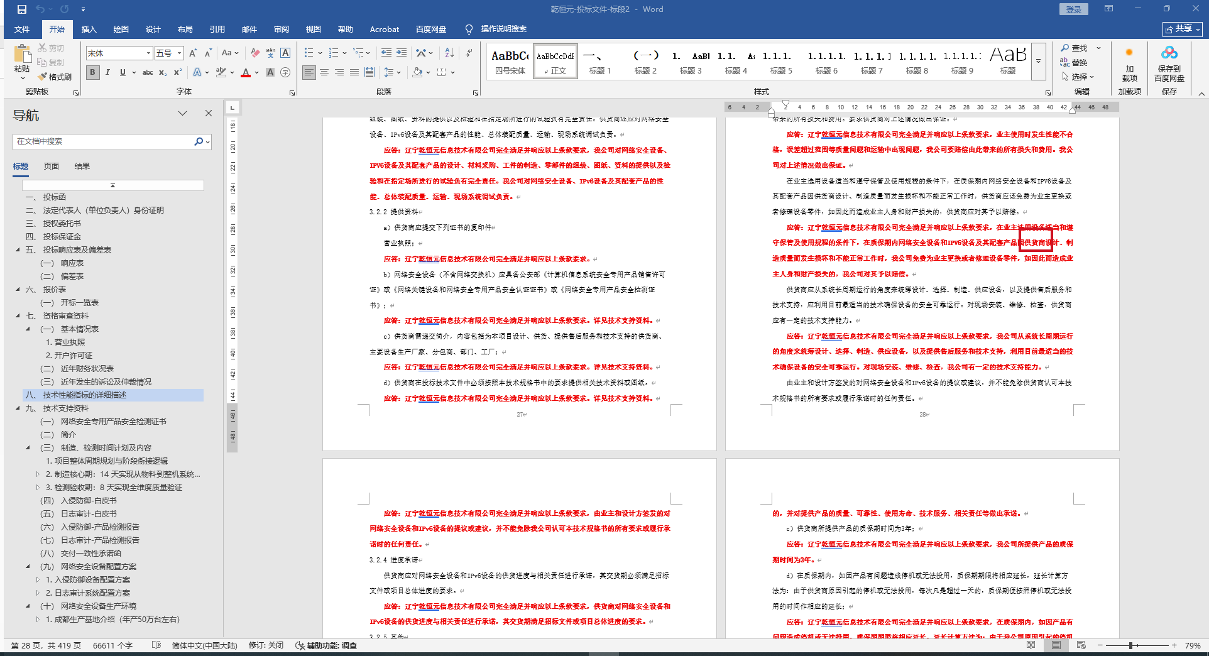Open the 文件 (File) menu
Image resolution: width=1209 pixels, height=656 pixels.
[22, 30]
